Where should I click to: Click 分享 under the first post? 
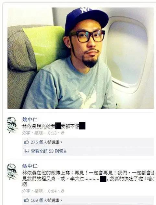(x=26, y=133)
